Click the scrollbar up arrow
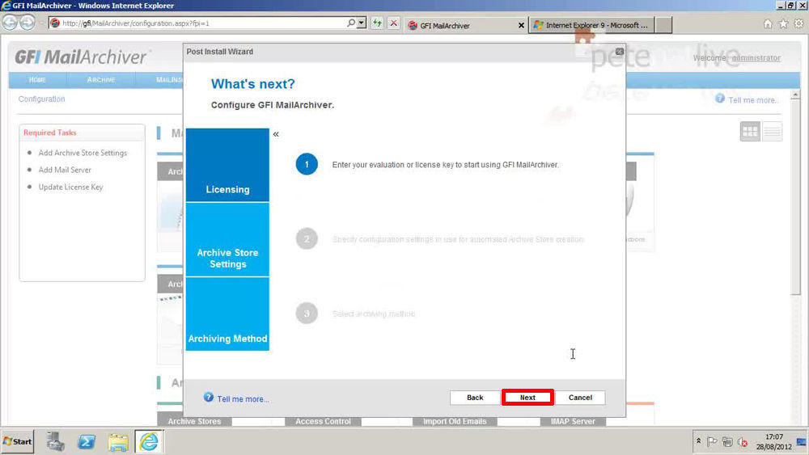This screenshot has width=809, height=455. tap(795, 95)
